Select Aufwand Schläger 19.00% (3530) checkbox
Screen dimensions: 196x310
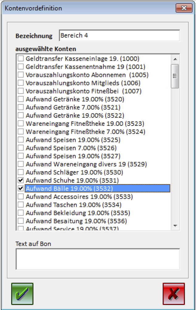tap(21, 172)
